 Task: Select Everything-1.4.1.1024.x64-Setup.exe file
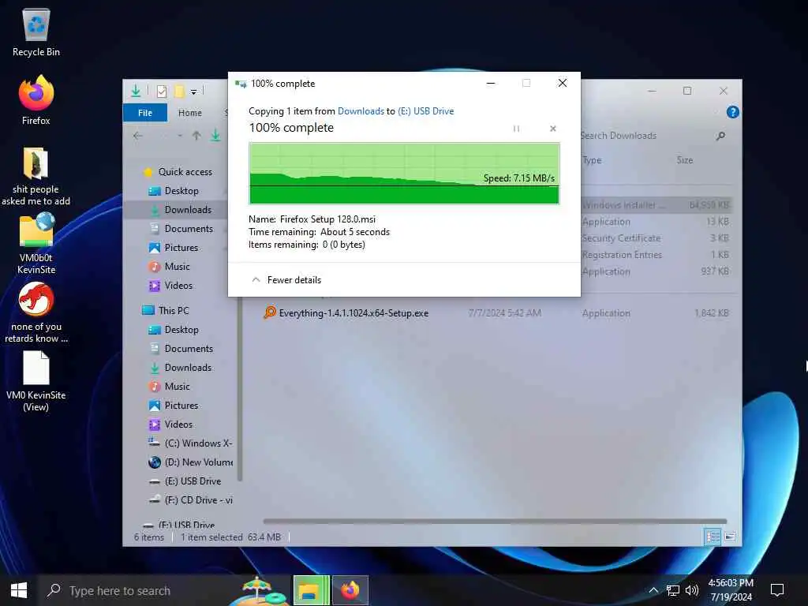point(346,313)
